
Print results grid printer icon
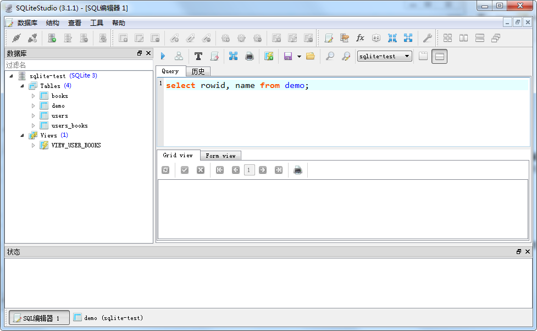tap(298, 170)
